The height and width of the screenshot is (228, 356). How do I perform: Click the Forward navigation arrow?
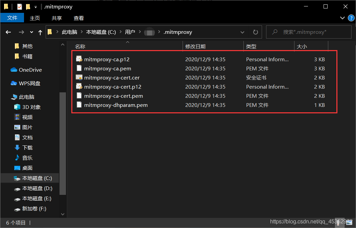pyautogui.click(x=21, y=32)
